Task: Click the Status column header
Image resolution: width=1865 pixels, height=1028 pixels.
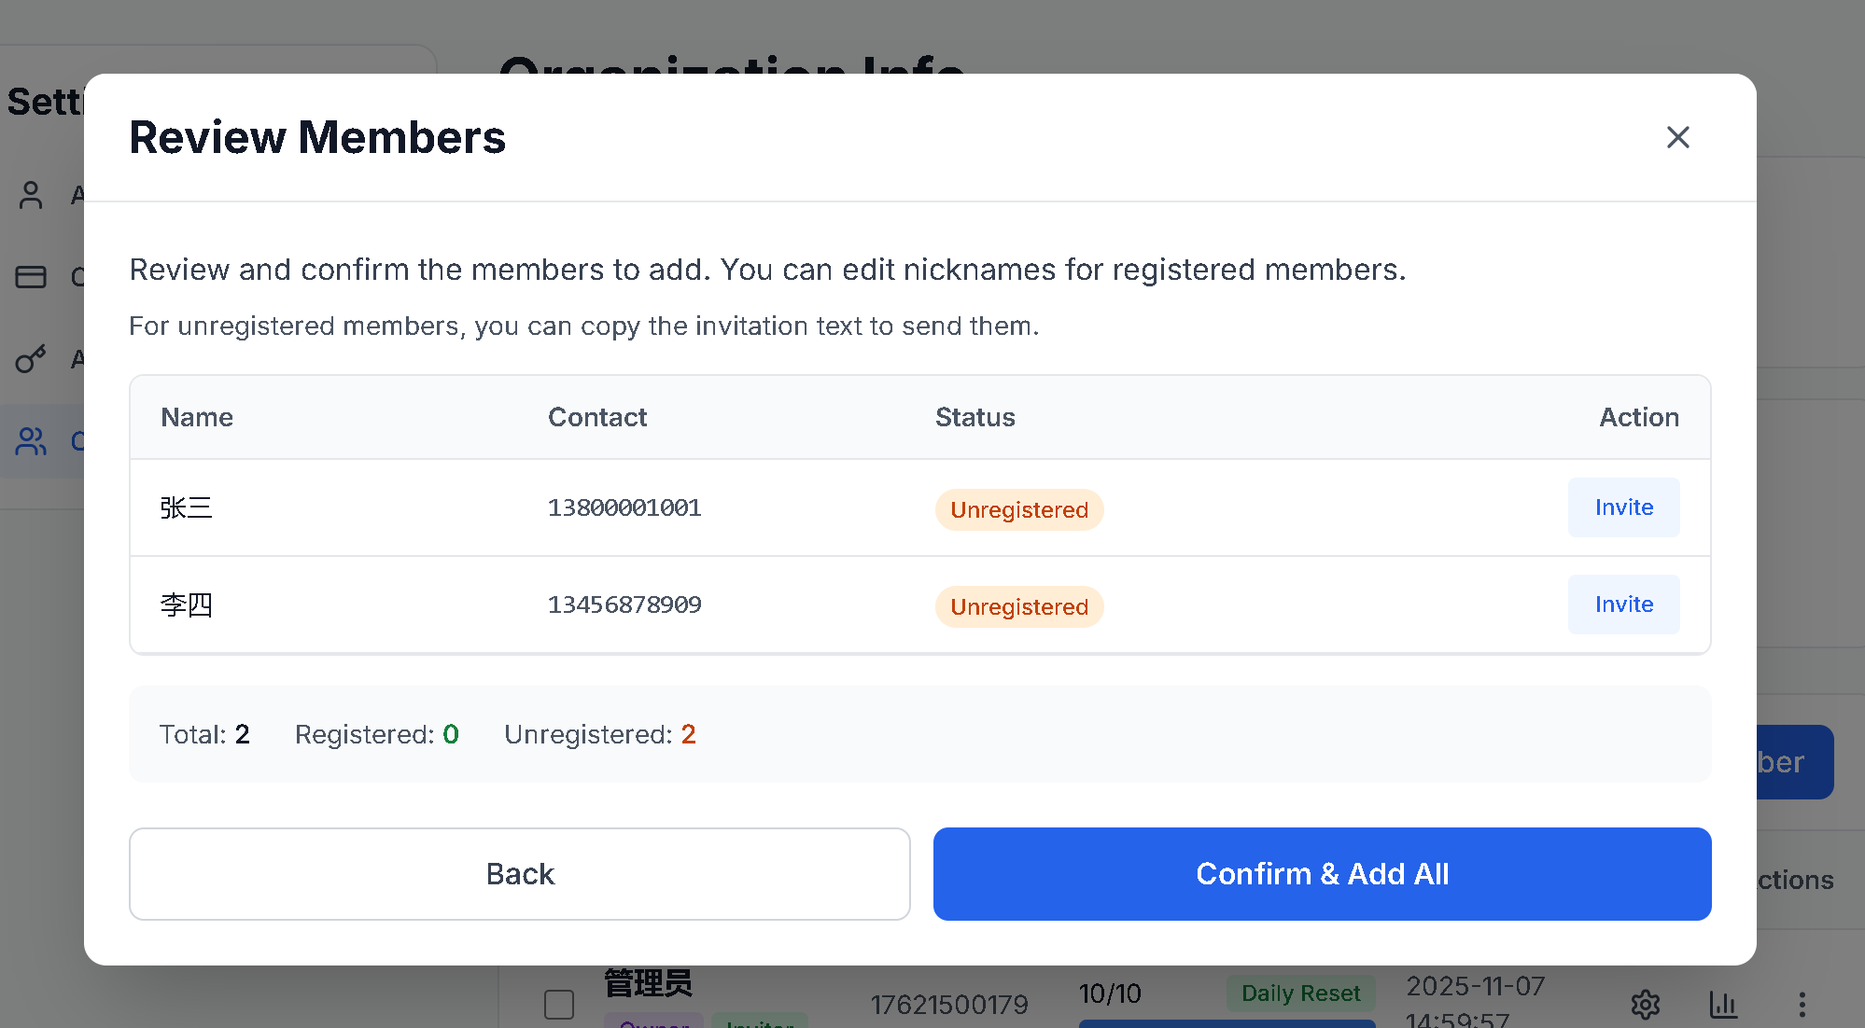Action: pyautogui.click(x=975, y=417)
